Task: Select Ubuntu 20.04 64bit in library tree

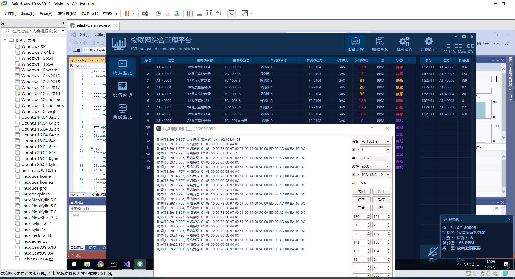Action: (40, 153)
